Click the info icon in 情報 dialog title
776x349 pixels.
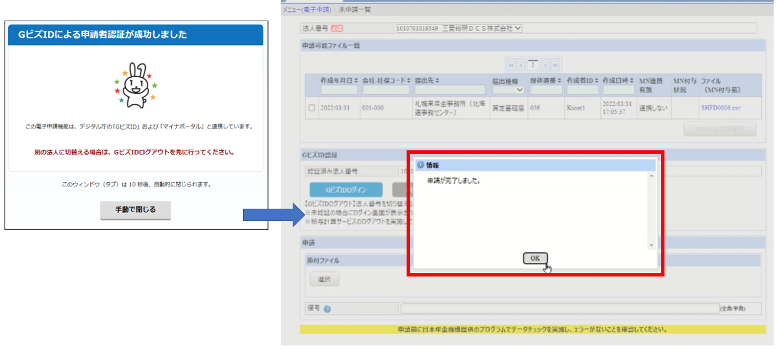421,166
